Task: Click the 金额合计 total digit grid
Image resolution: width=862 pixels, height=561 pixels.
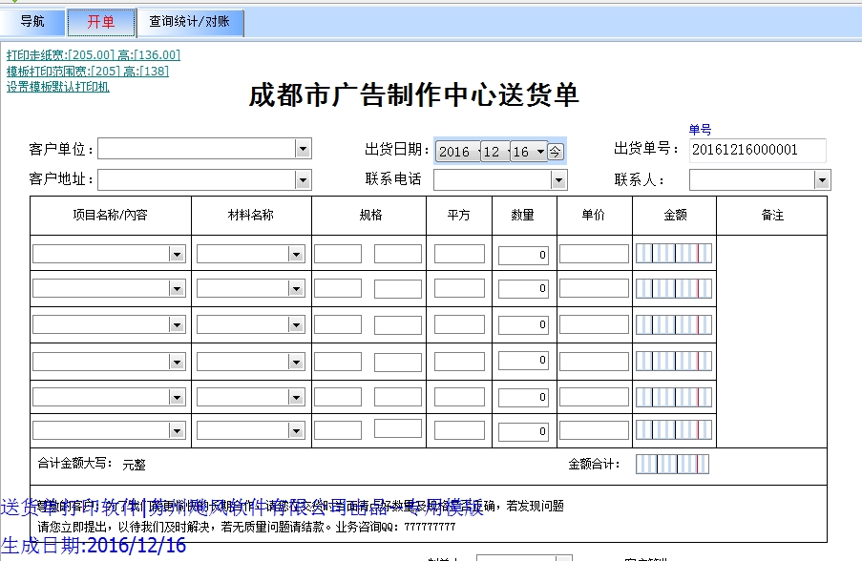Action: [x=672, y=465]
